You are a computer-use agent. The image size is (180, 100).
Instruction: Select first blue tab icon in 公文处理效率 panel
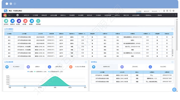[7, 67]
